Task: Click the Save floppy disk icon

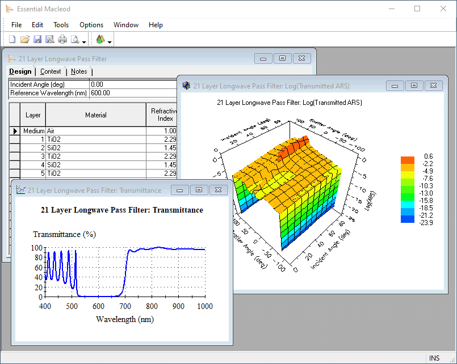Action: tap(37, 39)
